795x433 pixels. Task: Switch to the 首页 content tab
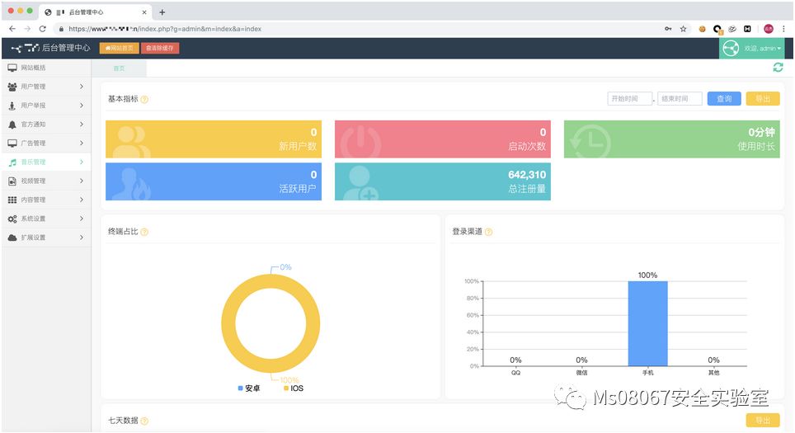119,68
